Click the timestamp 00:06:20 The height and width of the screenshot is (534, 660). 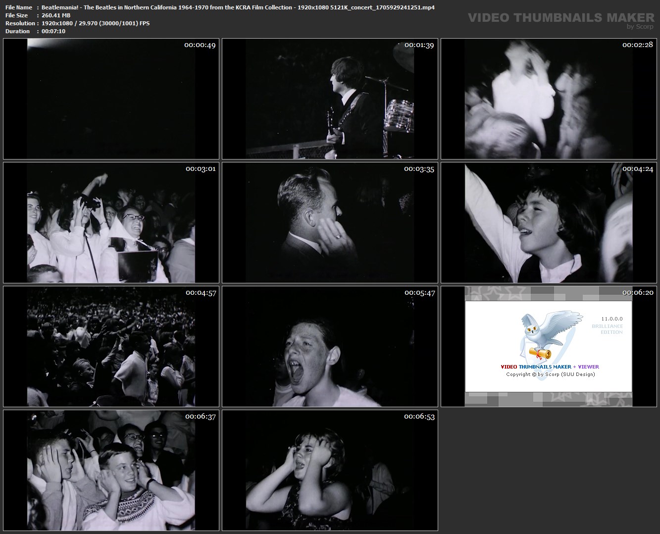tap(638, 293)
